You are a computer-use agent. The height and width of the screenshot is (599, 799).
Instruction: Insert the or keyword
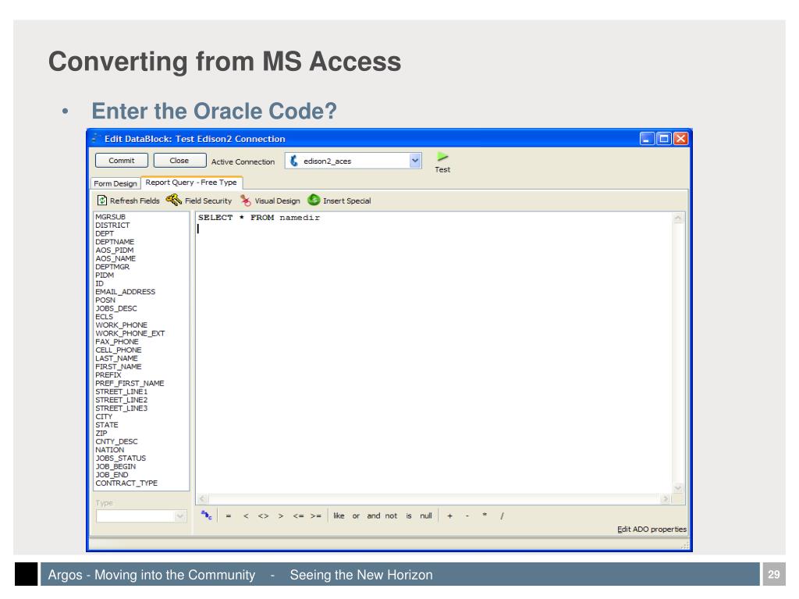356,516
